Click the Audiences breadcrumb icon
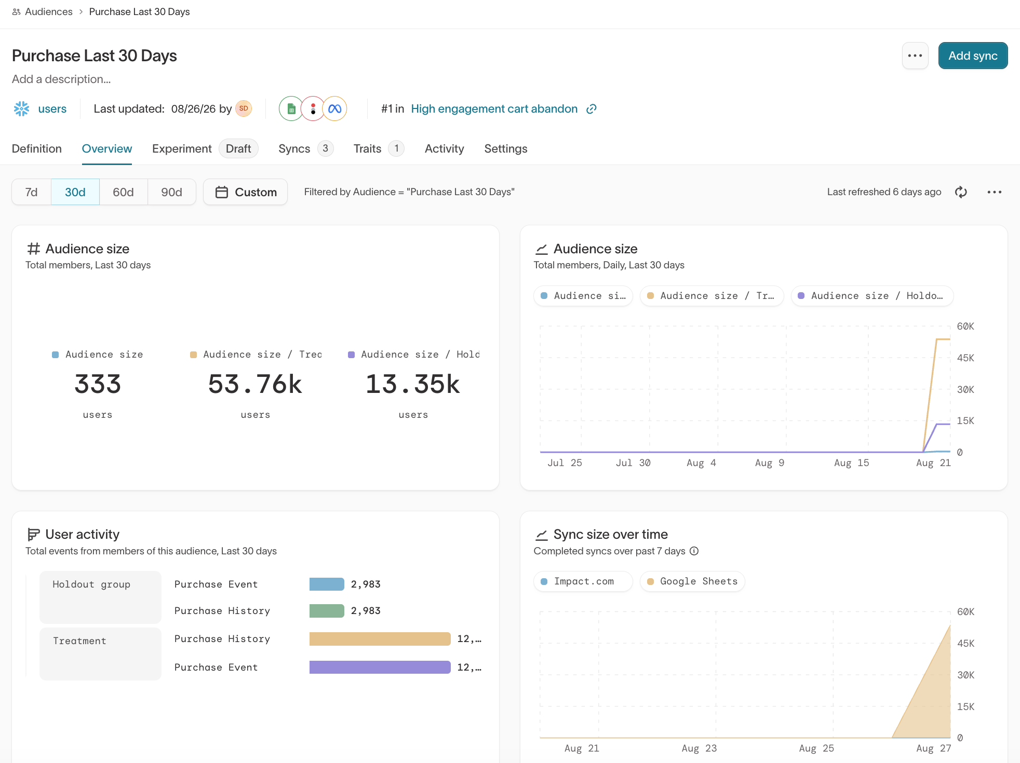Image resolution: width=1020 pixels, height=763 pixels. (17, 12)
